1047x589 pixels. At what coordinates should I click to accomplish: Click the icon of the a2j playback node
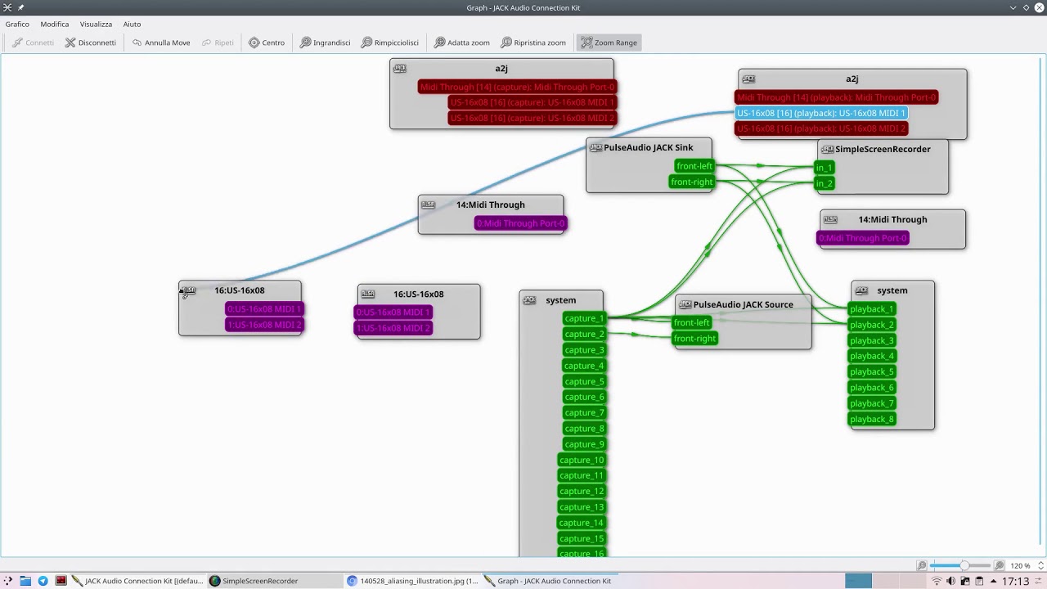tap(748, 79)
